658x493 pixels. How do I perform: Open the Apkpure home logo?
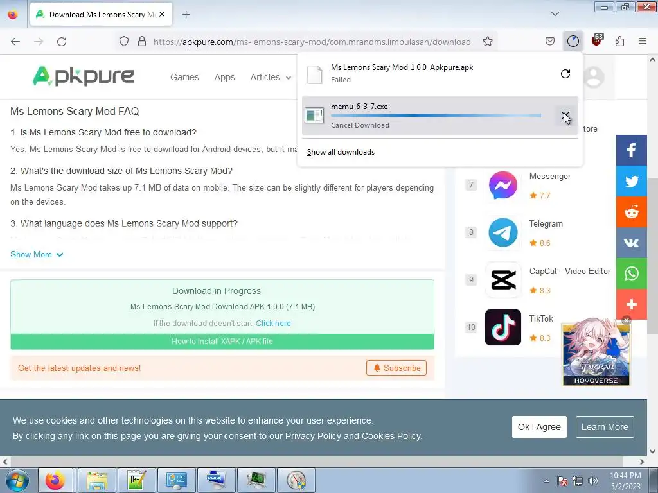click(83, 76)
